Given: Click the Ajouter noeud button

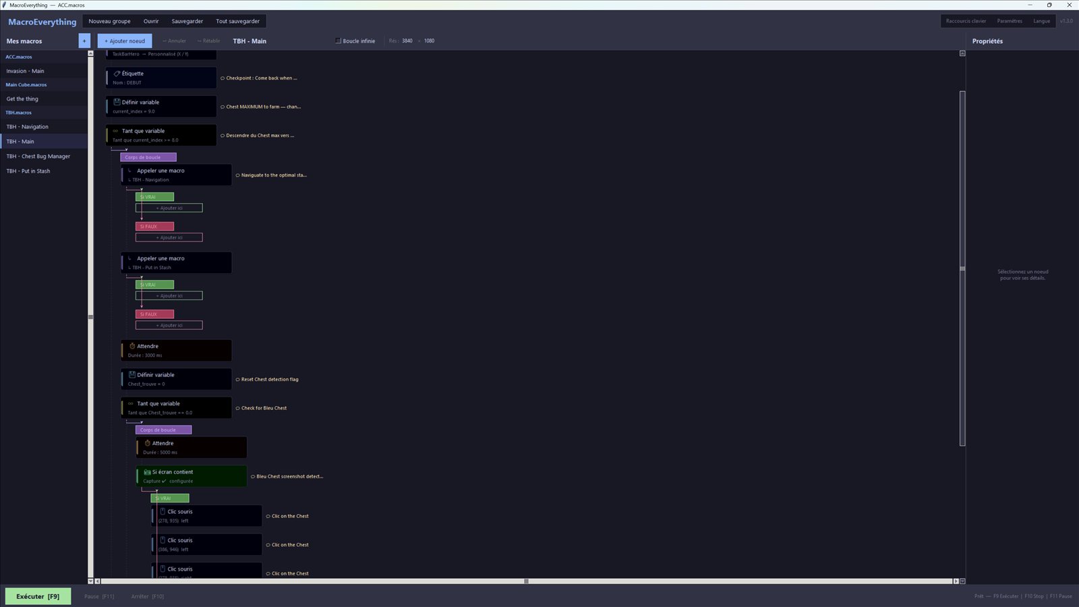Looking at the screenshot, I should [x=125, y=41].
